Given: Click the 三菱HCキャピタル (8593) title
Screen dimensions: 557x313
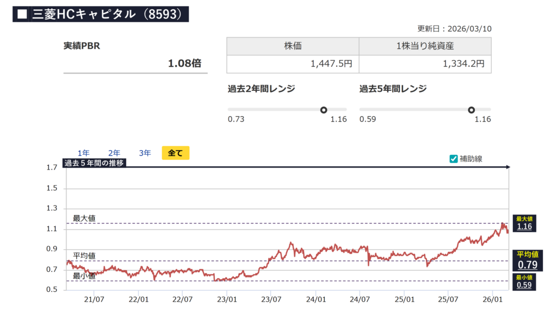Looking at the screenshot, I should pos(106,14).
